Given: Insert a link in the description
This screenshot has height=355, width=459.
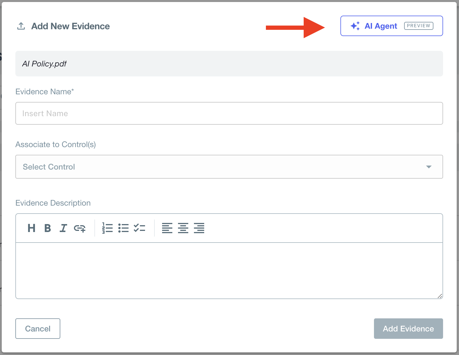Looking at the screenshot, I should (80, 228).
